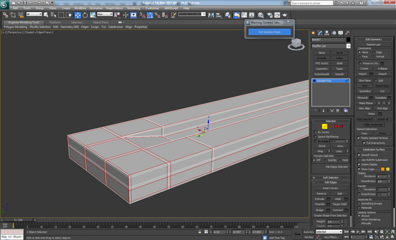Open the Utilities hammer panel tab
This screenshot has height=240, width=396.
(348, 33)
